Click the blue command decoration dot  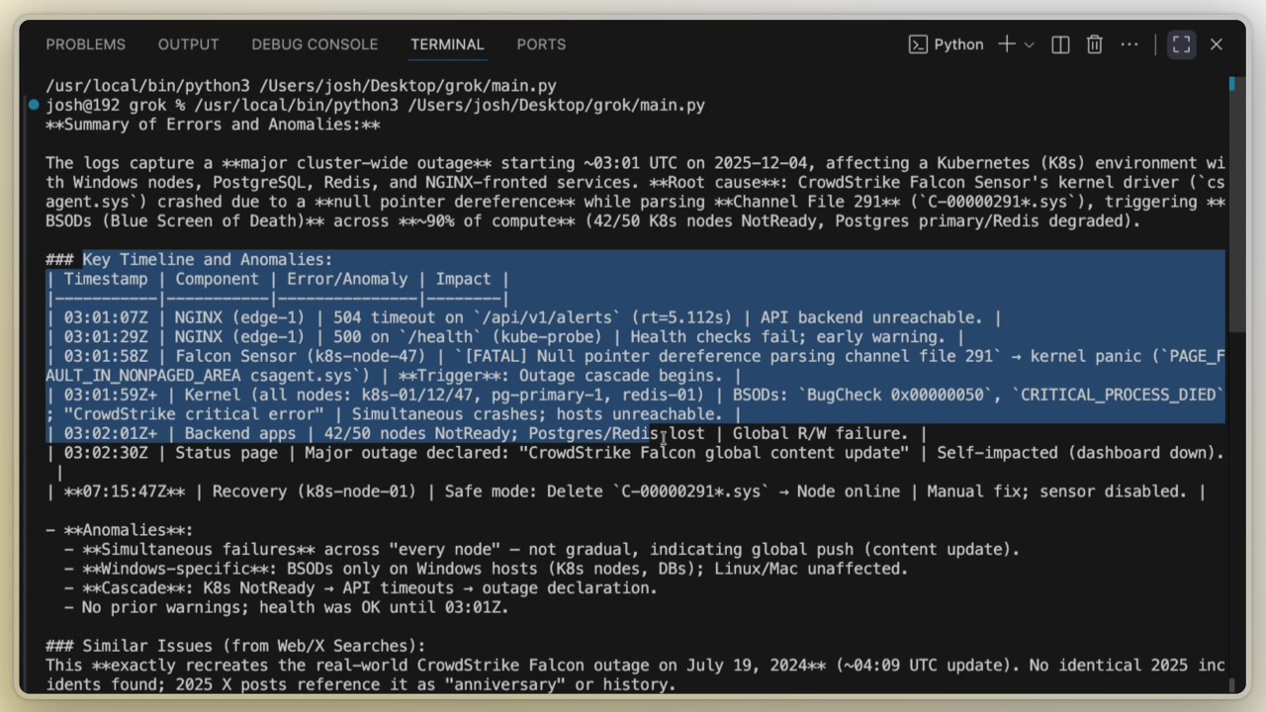coord(33,104)
